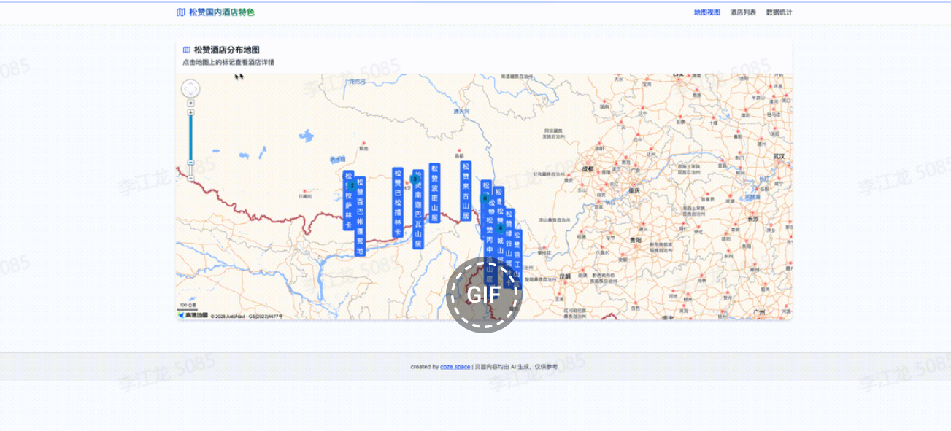The height and width of the screenshot is (431, 951).
Task: Click the 昆明 city label on the map
Action: click(565, 276)
